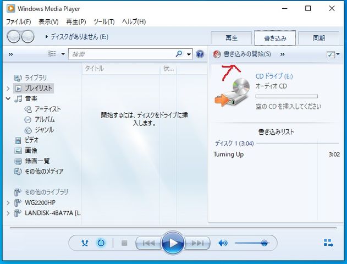Viewport: 347px width, 264px height.
Task: Click the CD drive burn image
Action: (233, 92)
